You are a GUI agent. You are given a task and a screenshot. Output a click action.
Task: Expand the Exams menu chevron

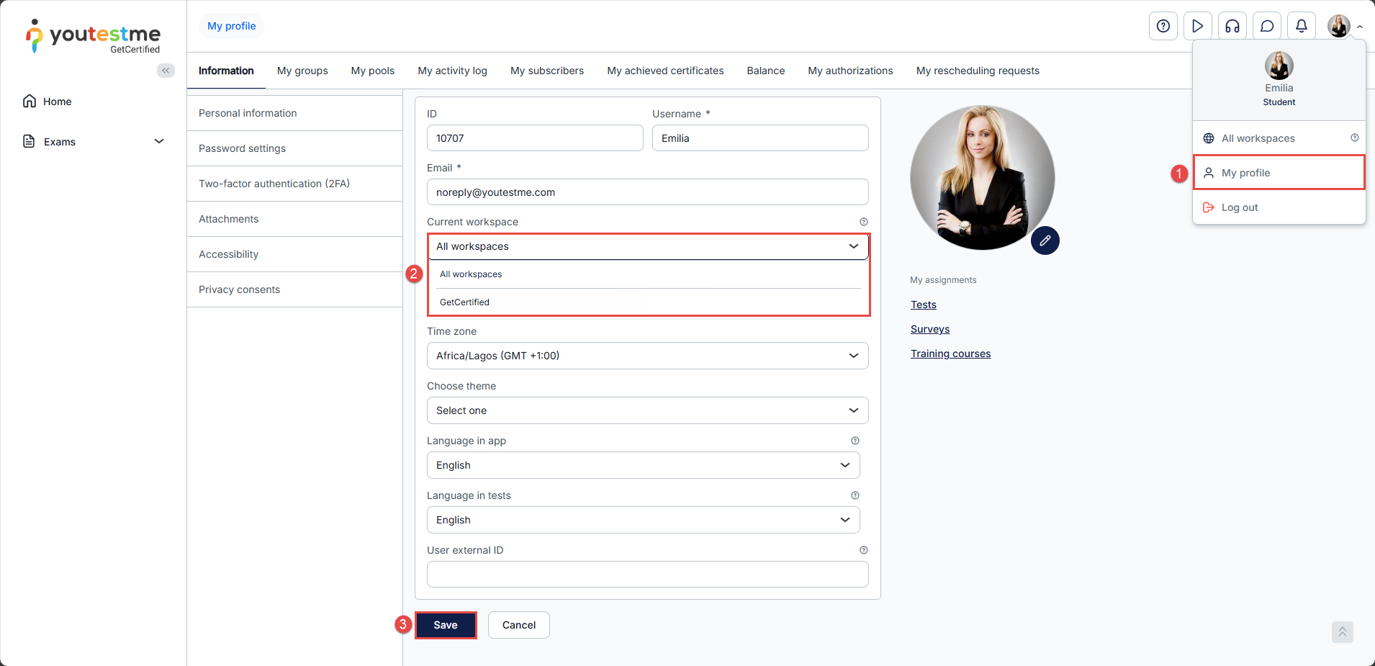coord(159,142)
